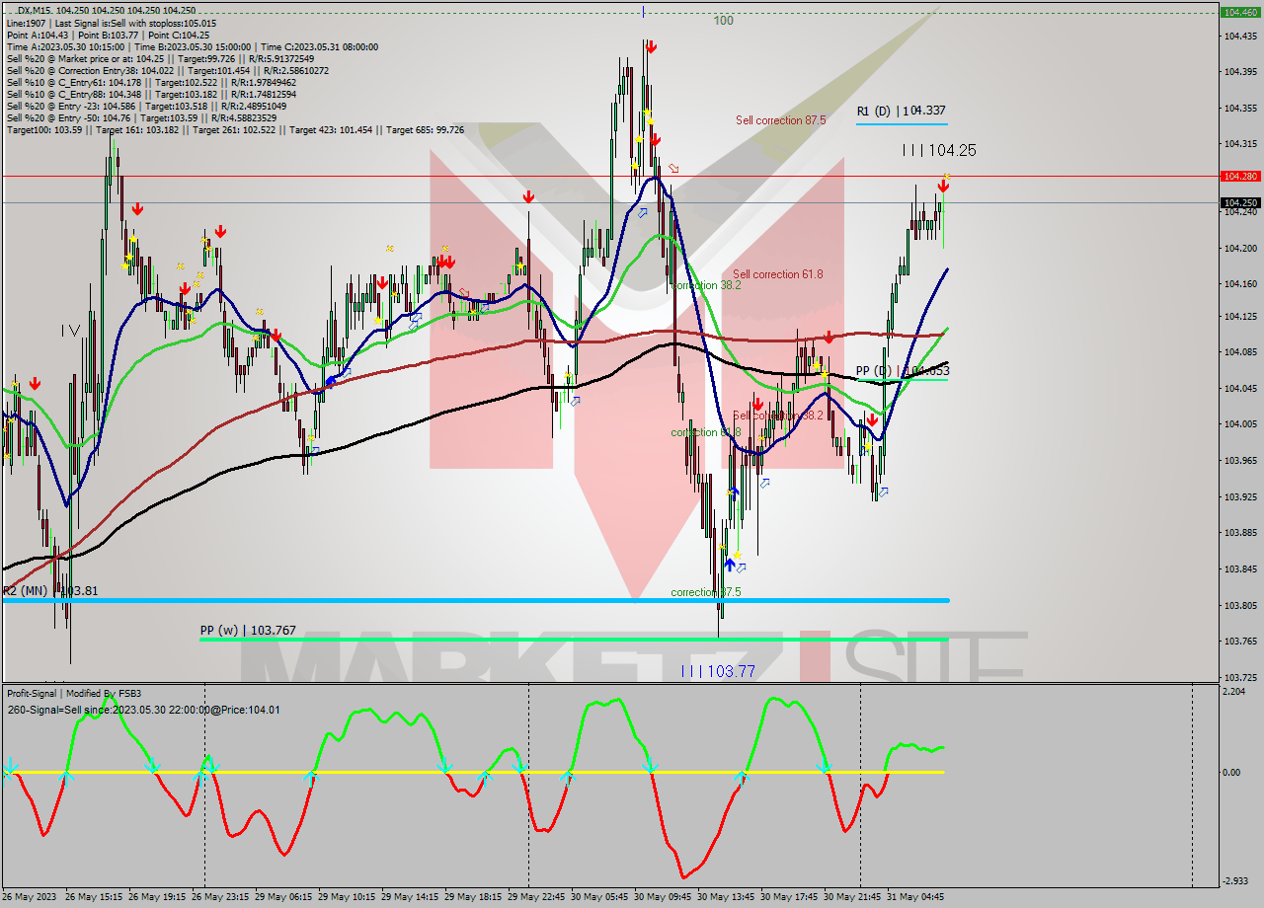Click 104.435 on the price axis
The width and height of the screenshot is (1264, 908).
pyautogui.click(x=1240, y=36)
